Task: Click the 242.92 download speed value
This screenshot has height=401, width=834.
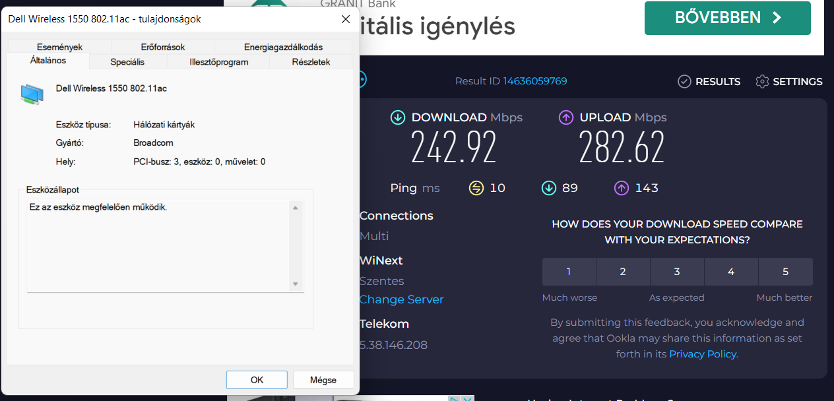Action: 454,147
